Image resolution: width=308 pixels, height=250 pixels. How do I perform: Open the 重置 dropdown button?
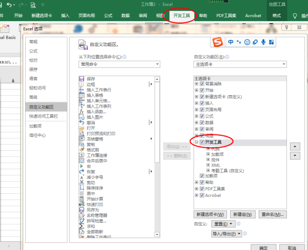point(223,224)
